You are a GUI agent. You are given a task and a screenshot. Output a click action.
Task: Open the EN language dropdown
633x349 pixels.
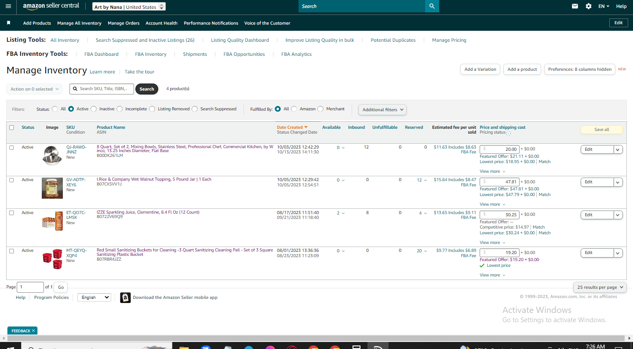604,6
